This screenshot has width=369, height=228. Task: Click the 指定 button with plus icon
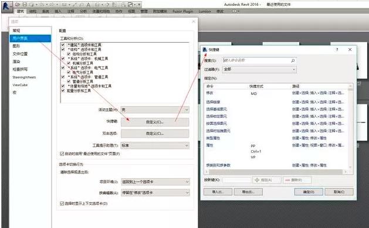[267, 180]
